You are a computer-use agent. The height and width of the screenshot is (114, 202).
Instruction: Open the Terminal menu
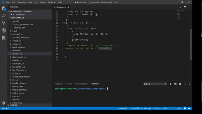coord(52,2)
